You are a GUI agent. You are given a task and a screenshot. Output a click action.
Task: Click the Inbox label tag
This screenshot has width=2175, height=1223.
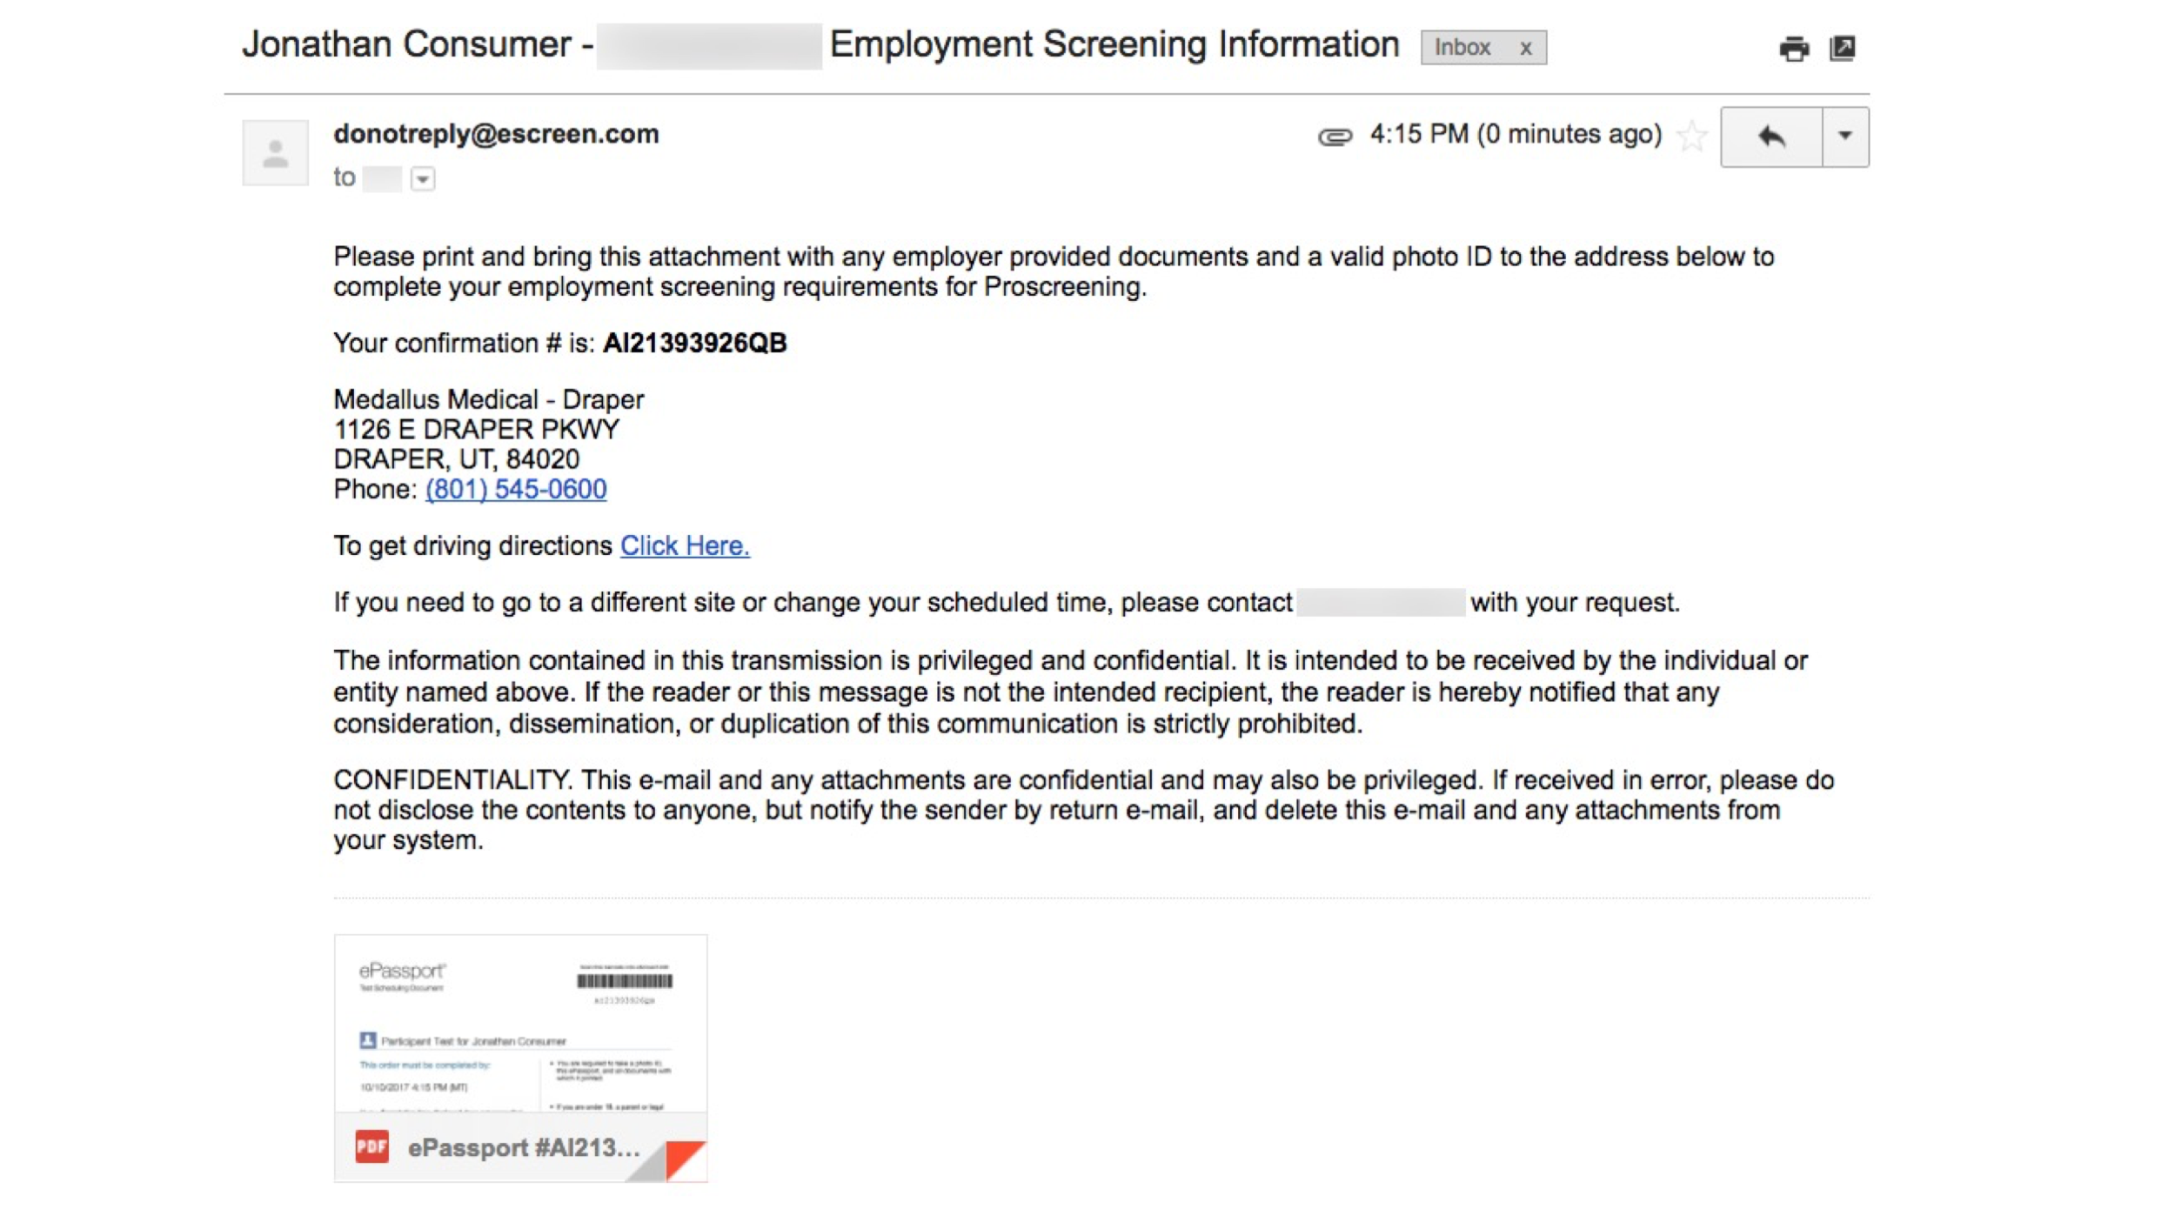point(1462,48)
